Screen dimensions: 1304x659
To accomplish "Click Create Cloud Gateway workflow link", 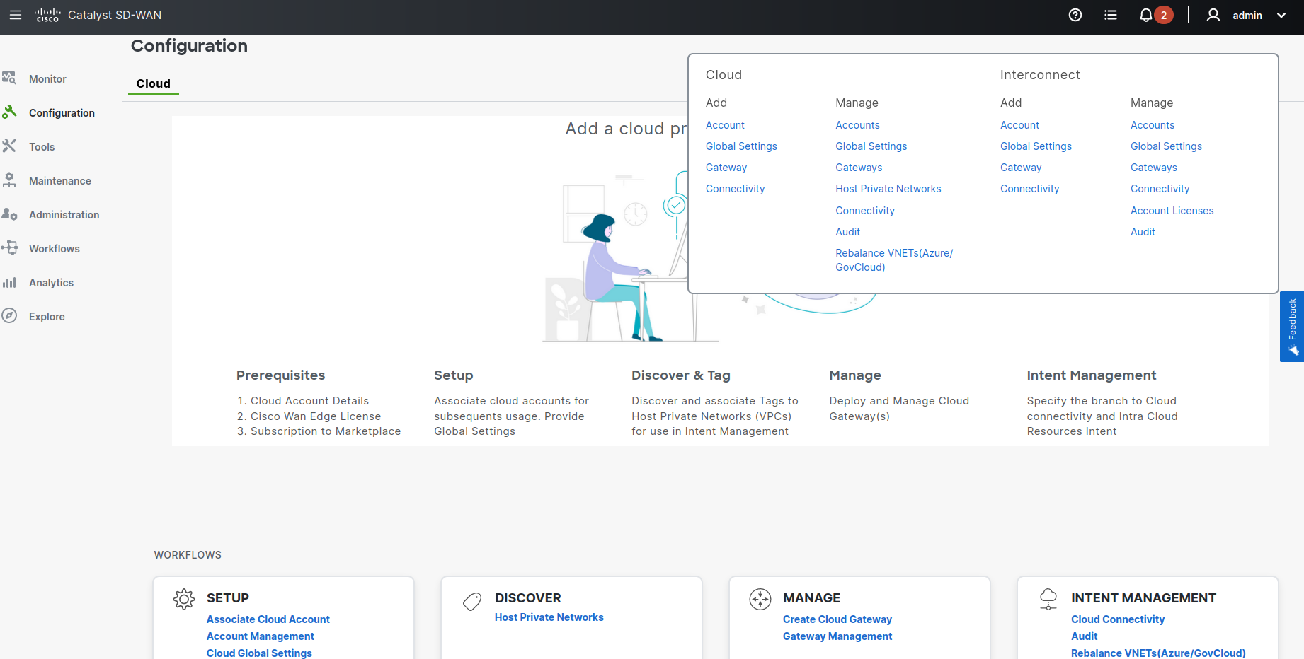I will coord(837,619).
